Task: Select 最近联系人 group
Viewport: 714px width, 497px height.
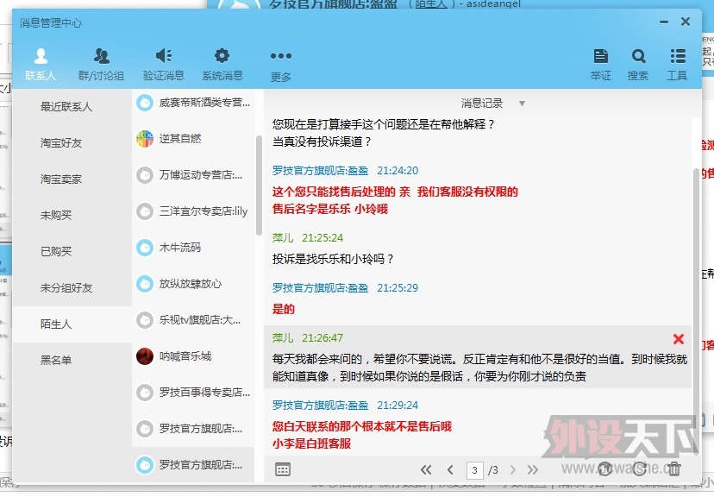Action: 72,107
